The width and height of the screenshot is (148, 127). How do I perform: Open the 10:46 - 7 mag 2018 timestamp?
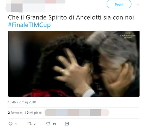pyautogui.click(x=22, y=102)
